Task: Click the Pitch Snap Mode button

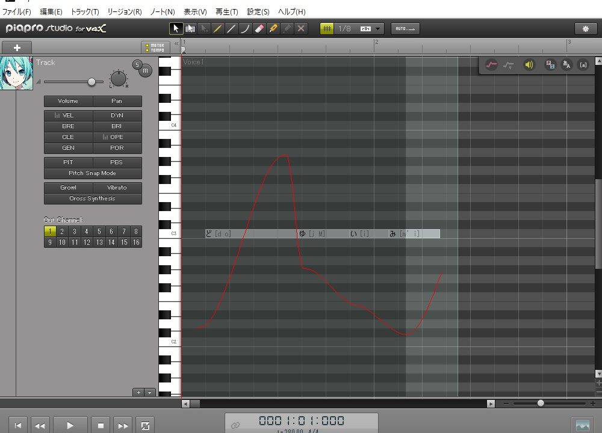Action: [x=93, y=173]
